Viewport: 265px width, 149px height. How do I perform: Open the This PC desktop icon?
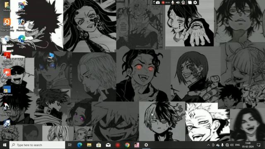click(x=51, y=58)
